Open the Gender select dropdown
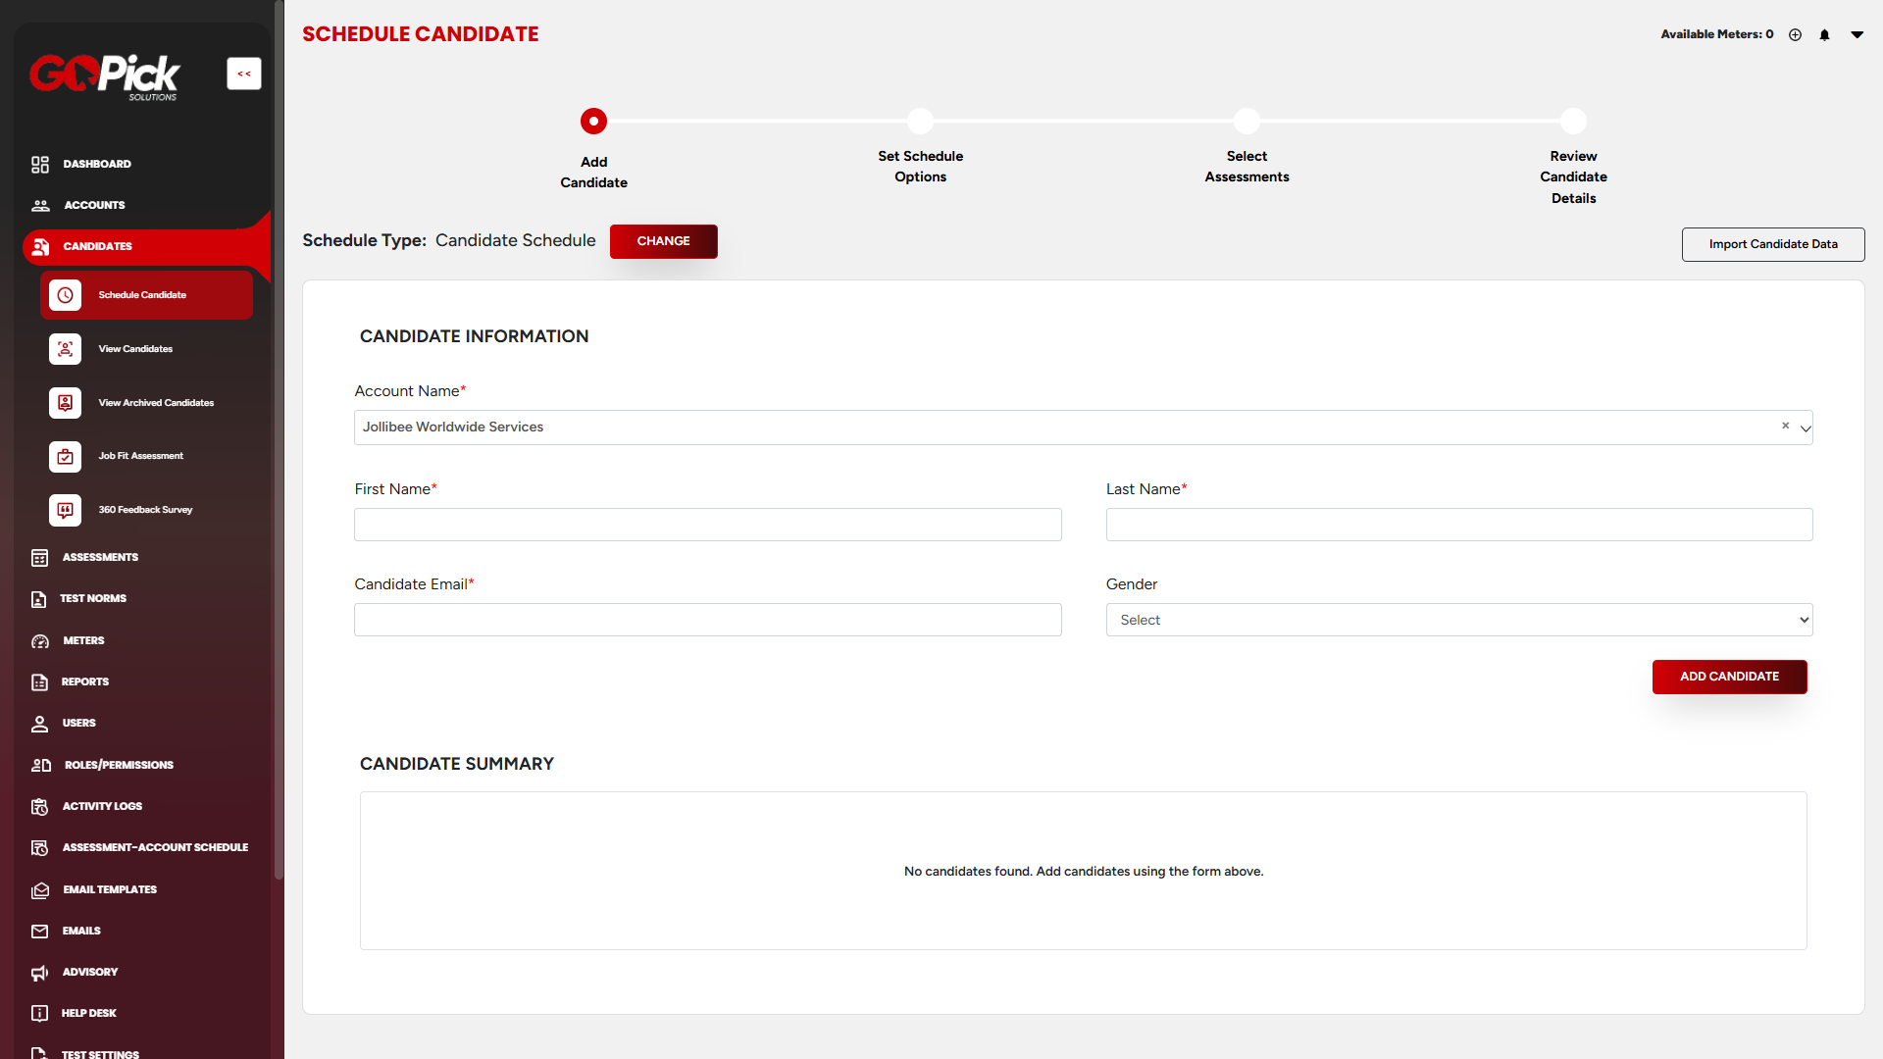The width and height of the screenshot is (1883, 1059). click(x=1458, y=620)
